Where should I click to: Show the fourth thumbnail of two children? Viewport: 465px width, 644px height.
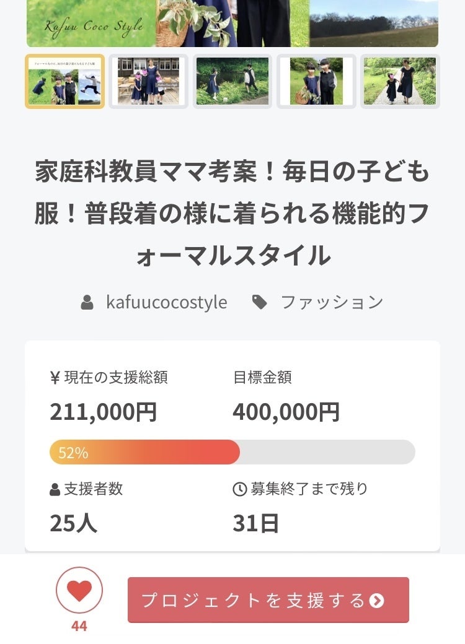click(x=316, y=81)
